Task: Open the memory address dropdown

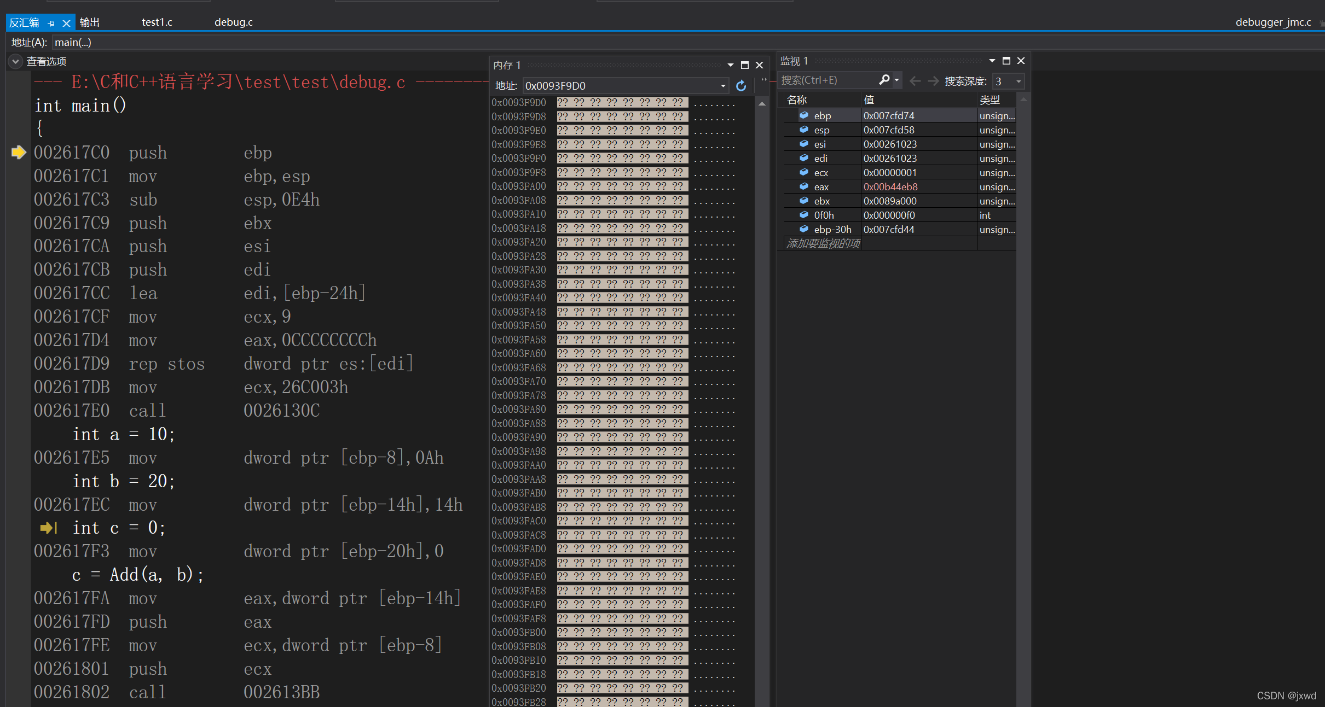Action: click(723, 86)
